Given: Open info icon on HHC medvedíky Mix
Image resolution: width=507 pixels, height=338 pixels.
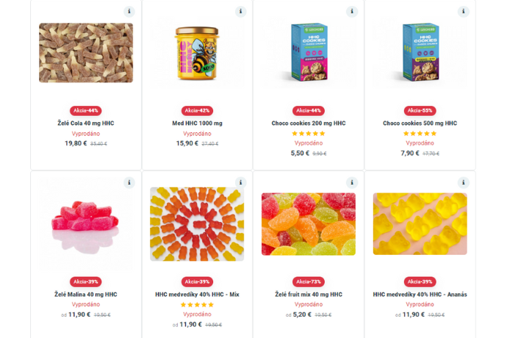Looking at the screenshot, I should pos(240,182).
